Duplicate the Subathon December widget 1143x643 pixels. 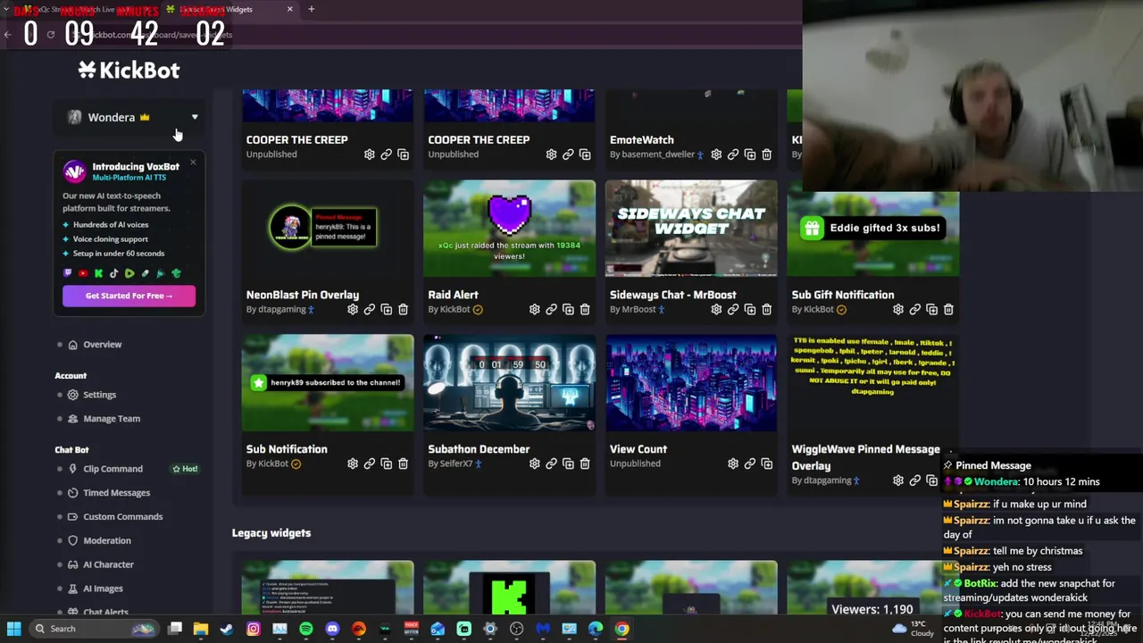(x=568, y=463)
